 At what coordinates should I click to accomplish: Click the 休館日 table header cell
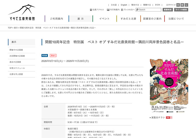tap(53, 132)
